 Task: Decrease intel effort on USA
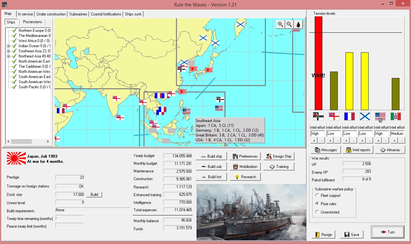coord(386,140)
